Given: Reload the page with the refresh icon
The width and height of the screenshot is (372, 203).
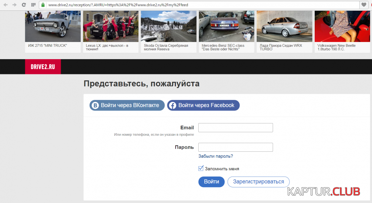Looking at the screenshot, I should click(x=24, y=5).
